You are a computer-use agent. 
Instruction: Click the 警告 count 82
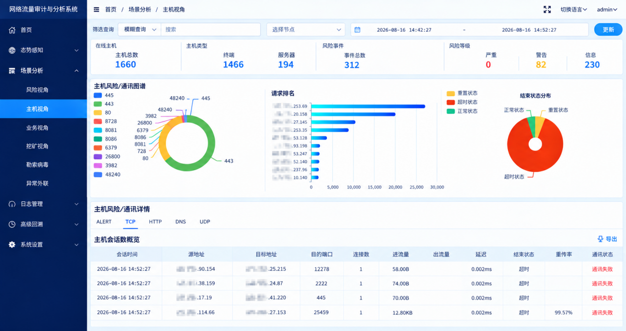541,65
